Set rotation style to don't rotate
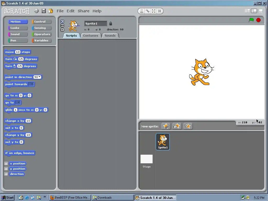This screenshot has height=201, width=268. (x=62, y=30)
